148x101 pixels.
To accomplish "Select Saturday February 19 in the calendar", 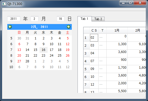I will pos(68,50).
